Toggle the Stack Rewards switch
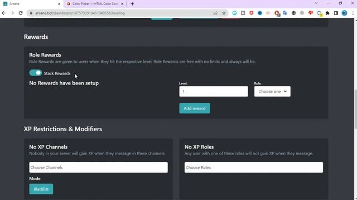The height and width of the screenshot is (200, 357). (36, 73)
